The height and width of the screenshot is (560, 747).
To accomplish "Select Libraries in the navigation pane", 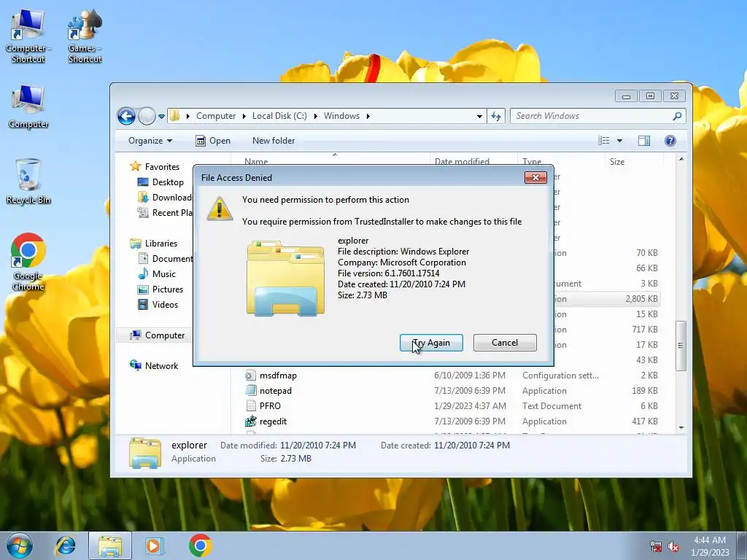I will point(154,244).
